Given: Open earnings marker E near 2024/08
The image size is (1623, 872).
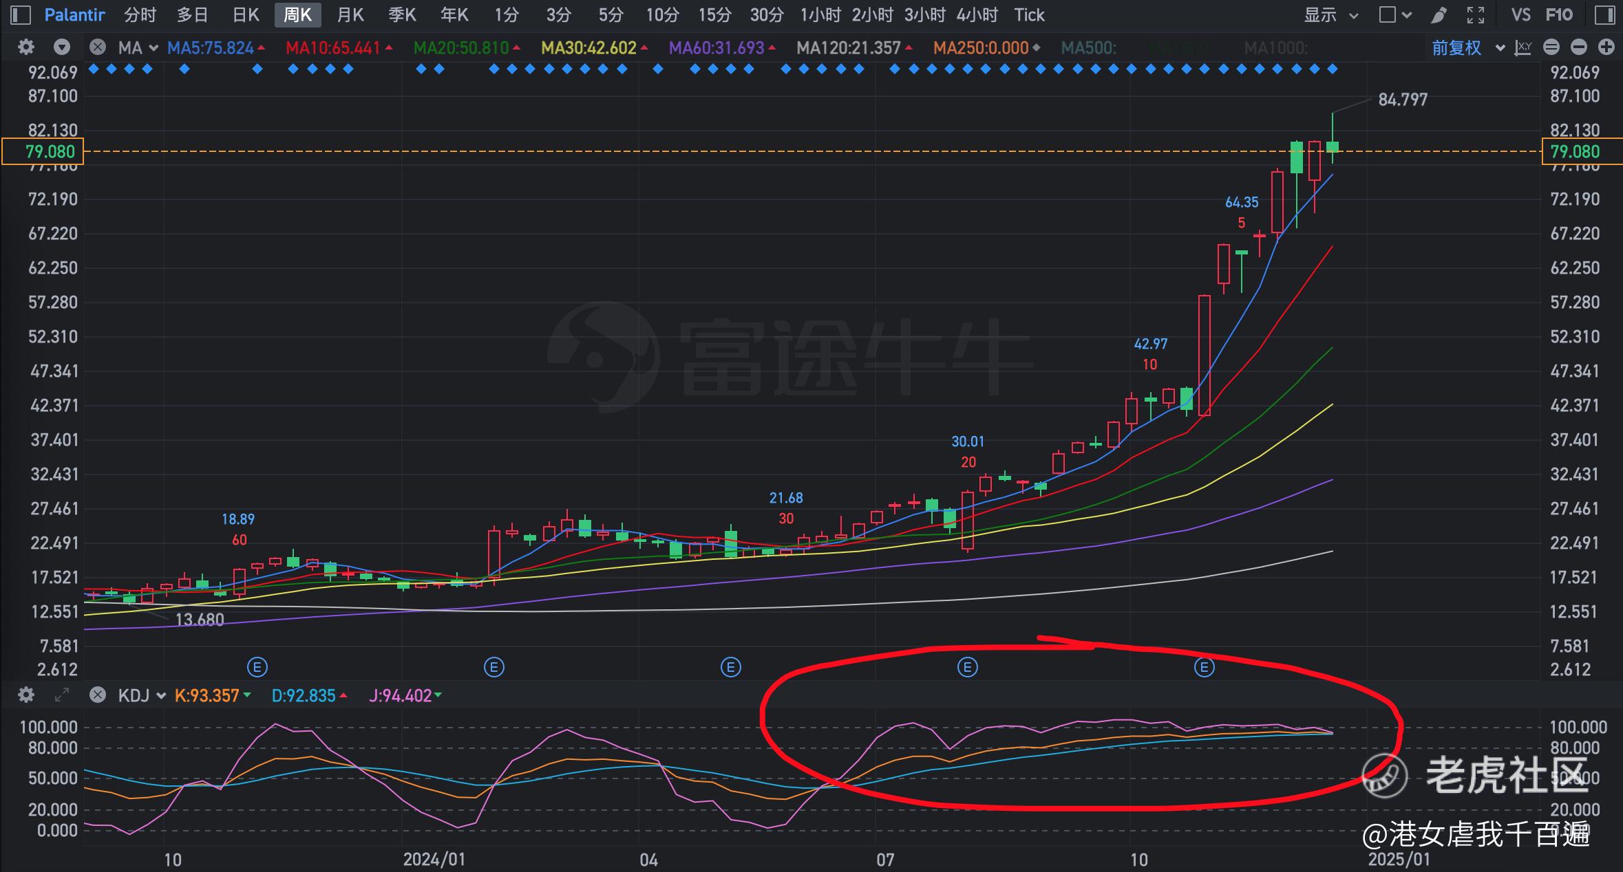Looking at the screenshot, I should click(967, 667).
